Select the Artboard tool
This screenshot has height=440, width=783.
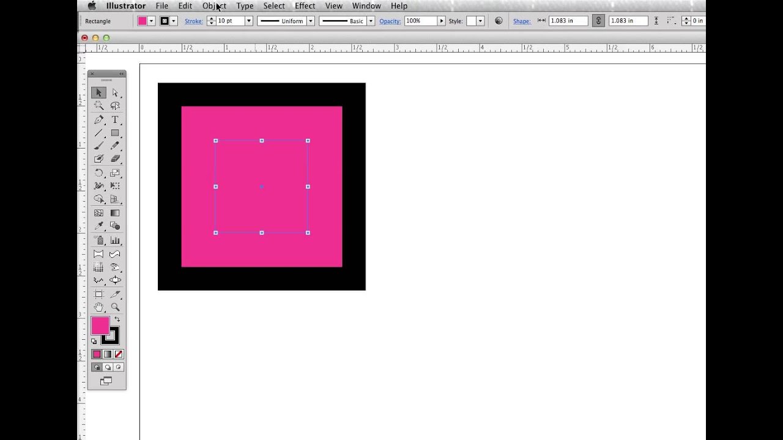[98, 294]
